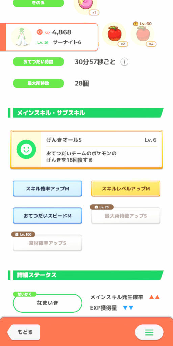Tap locked 食材確率アップS sub skill
Viewport: 173px width, 346px height.
[x=47, y=243]
